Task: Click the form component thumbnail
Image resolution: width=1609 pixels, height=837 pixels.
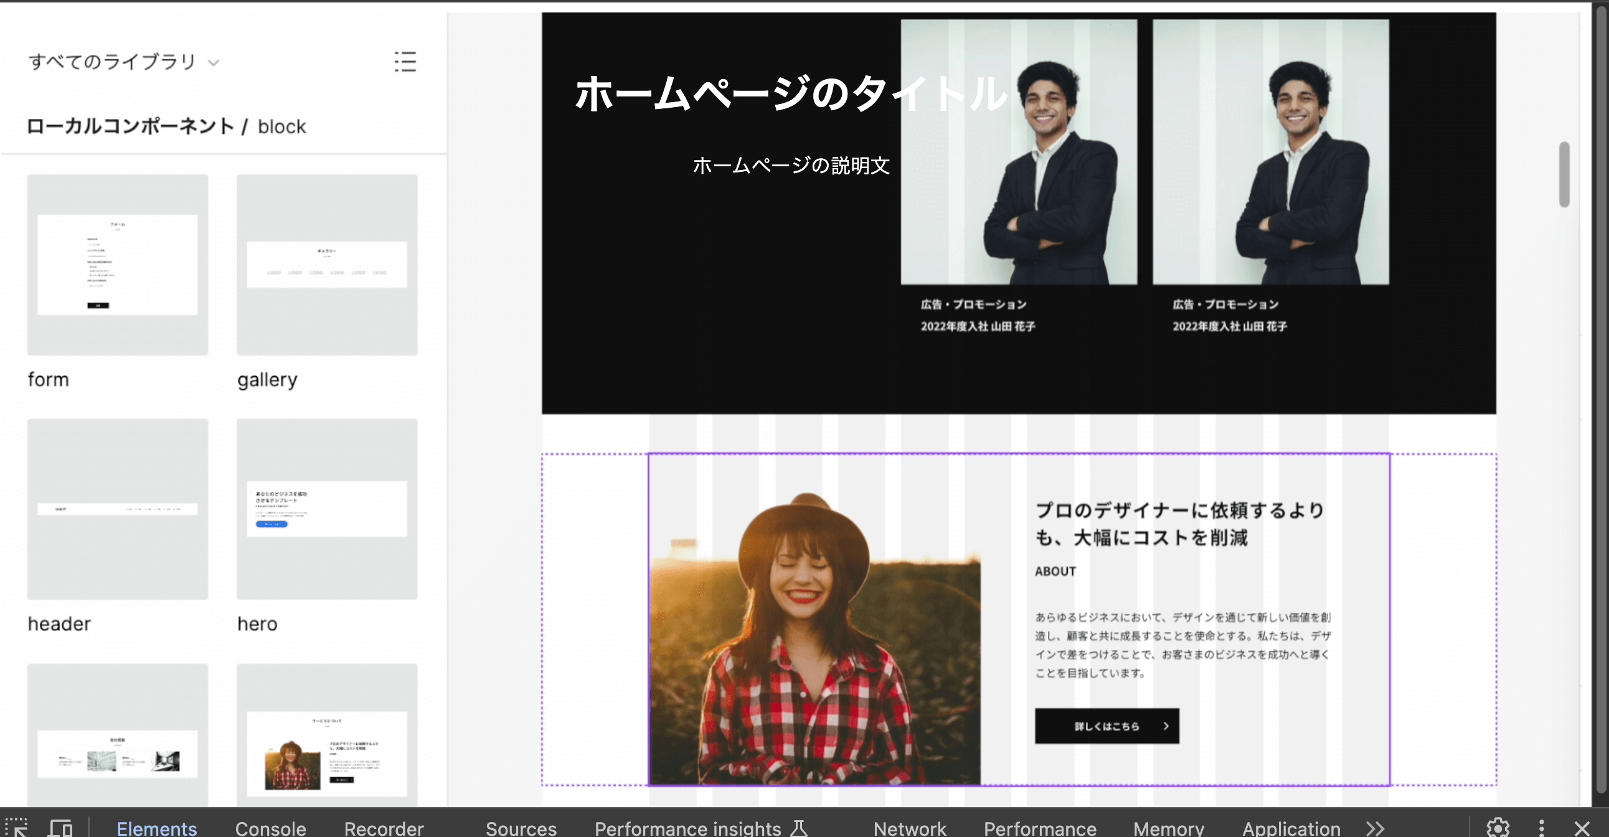Action: click(x=118, y=264)
